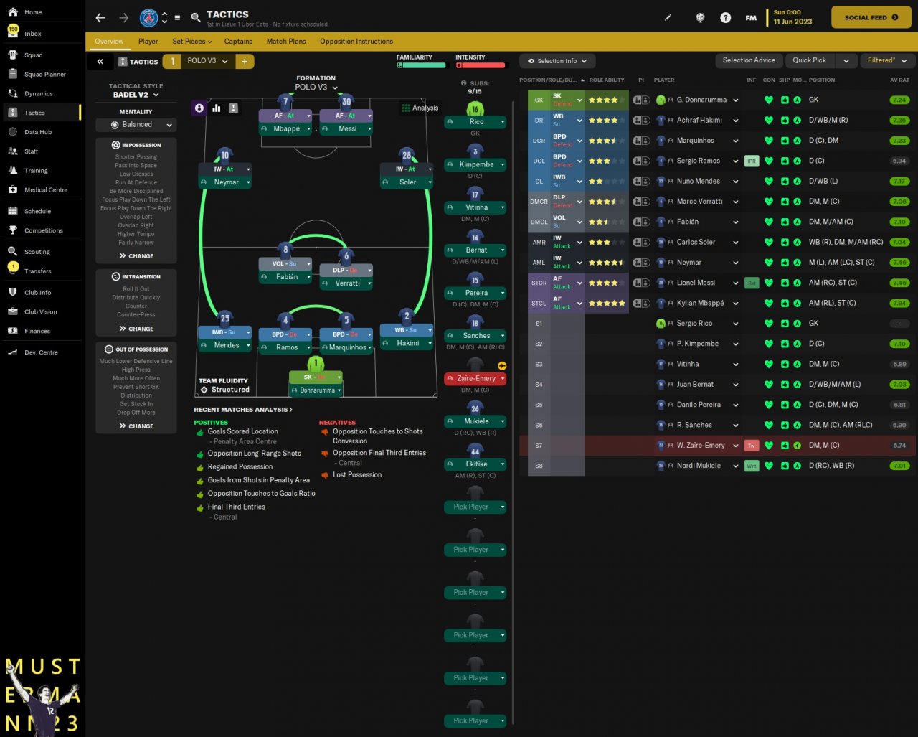Click the PSG club badge
This screenshot has height=737, width=918.
click(x=148, y=18)
